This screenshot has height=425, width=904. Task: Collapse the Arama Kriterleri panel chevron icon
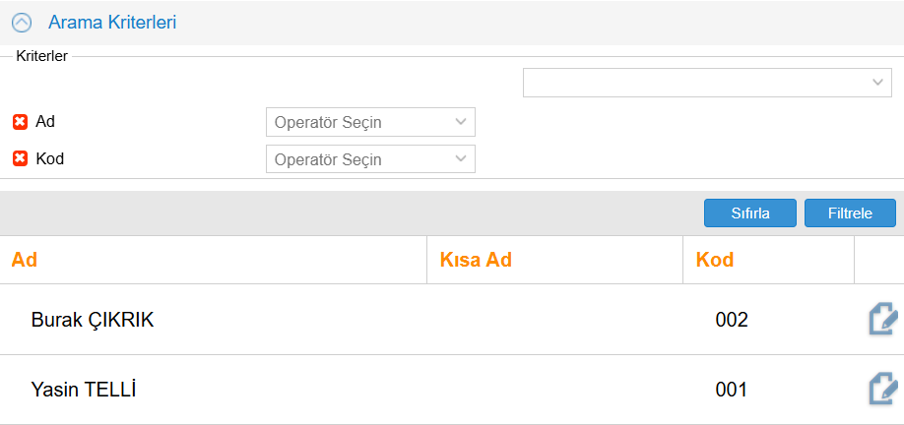[x=22, y=22]
